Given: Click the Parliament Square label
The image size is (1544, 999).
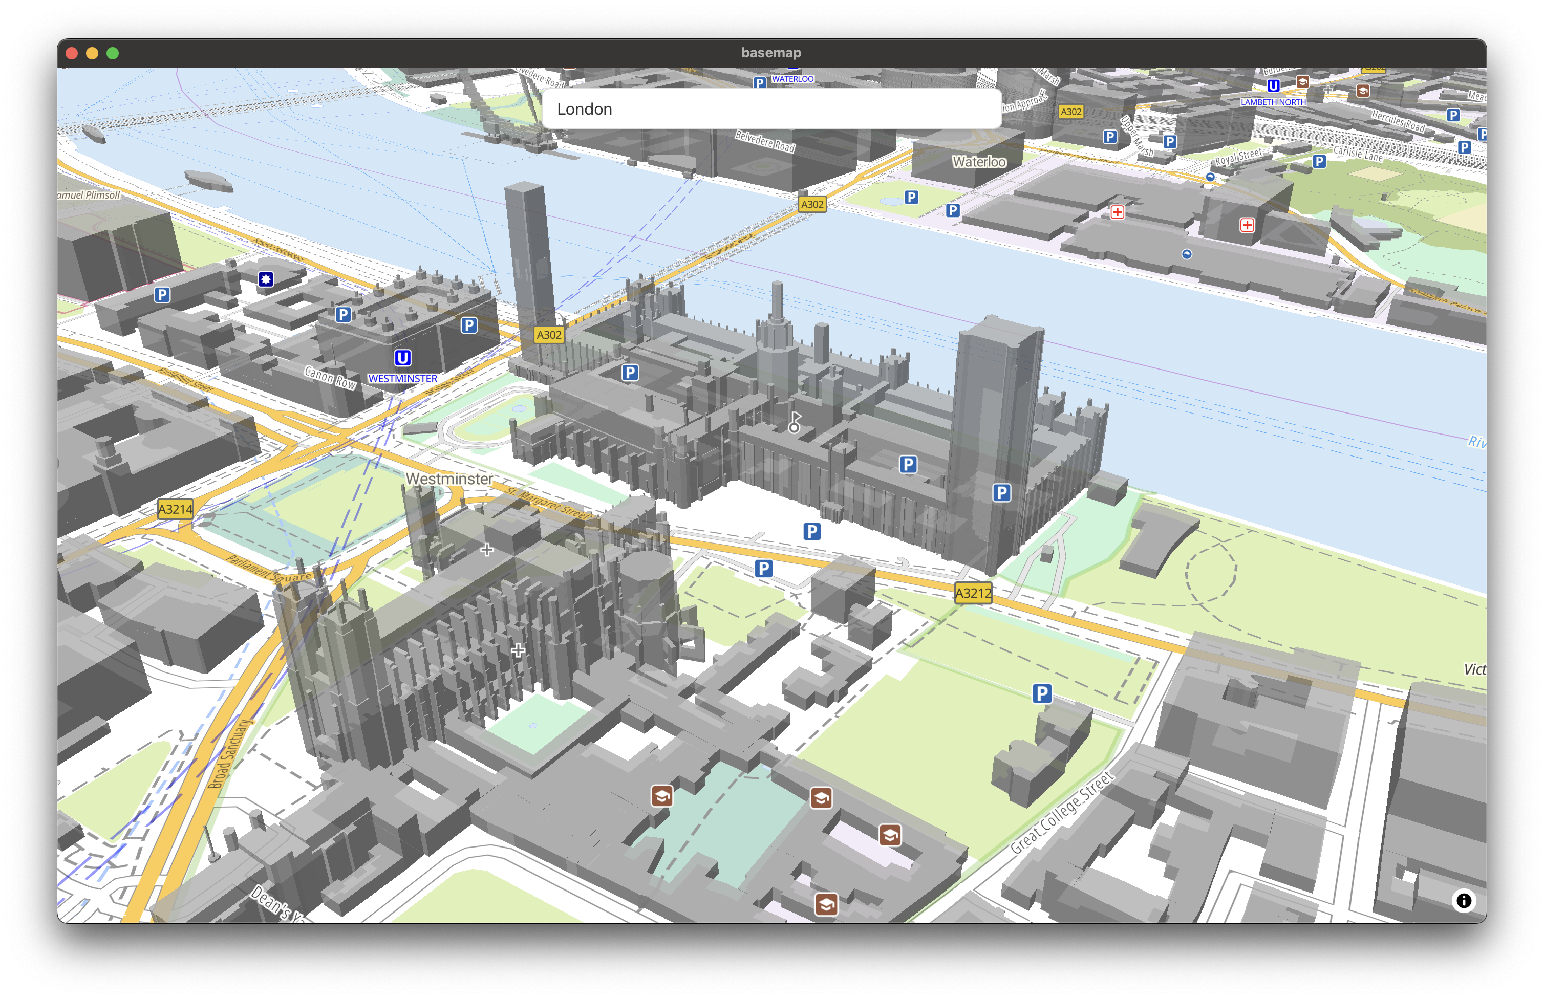Looking at the screenshot, I should tap(269, 570).
